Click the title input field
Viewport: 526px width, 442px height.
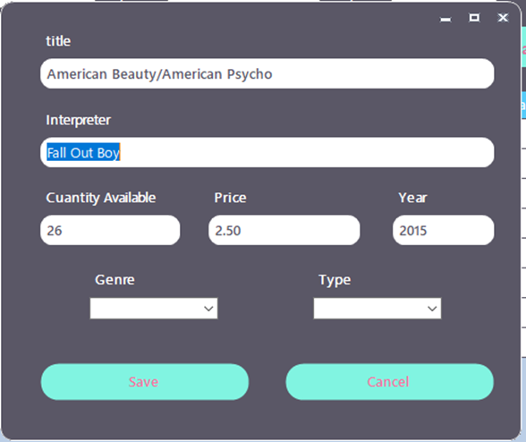tap(267, 74)
